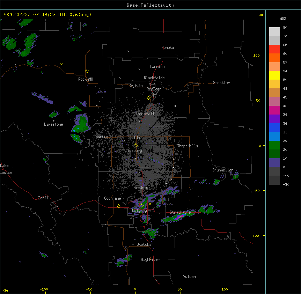Click the Stettler city label
The height and width of the screenshot is (294, 301).
click(x=221, y=83)
